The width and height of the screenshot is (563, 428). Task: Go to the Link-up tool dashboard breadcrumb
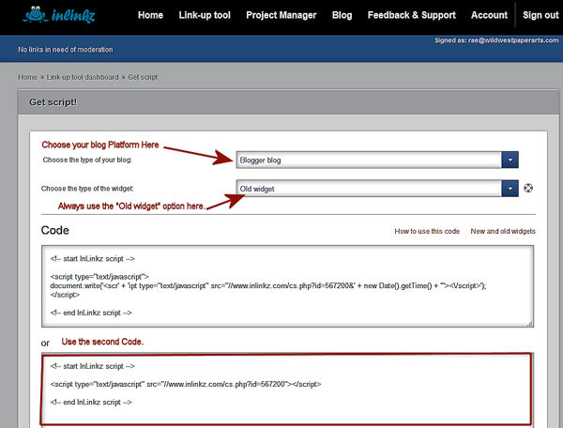(x=82, y=76)
